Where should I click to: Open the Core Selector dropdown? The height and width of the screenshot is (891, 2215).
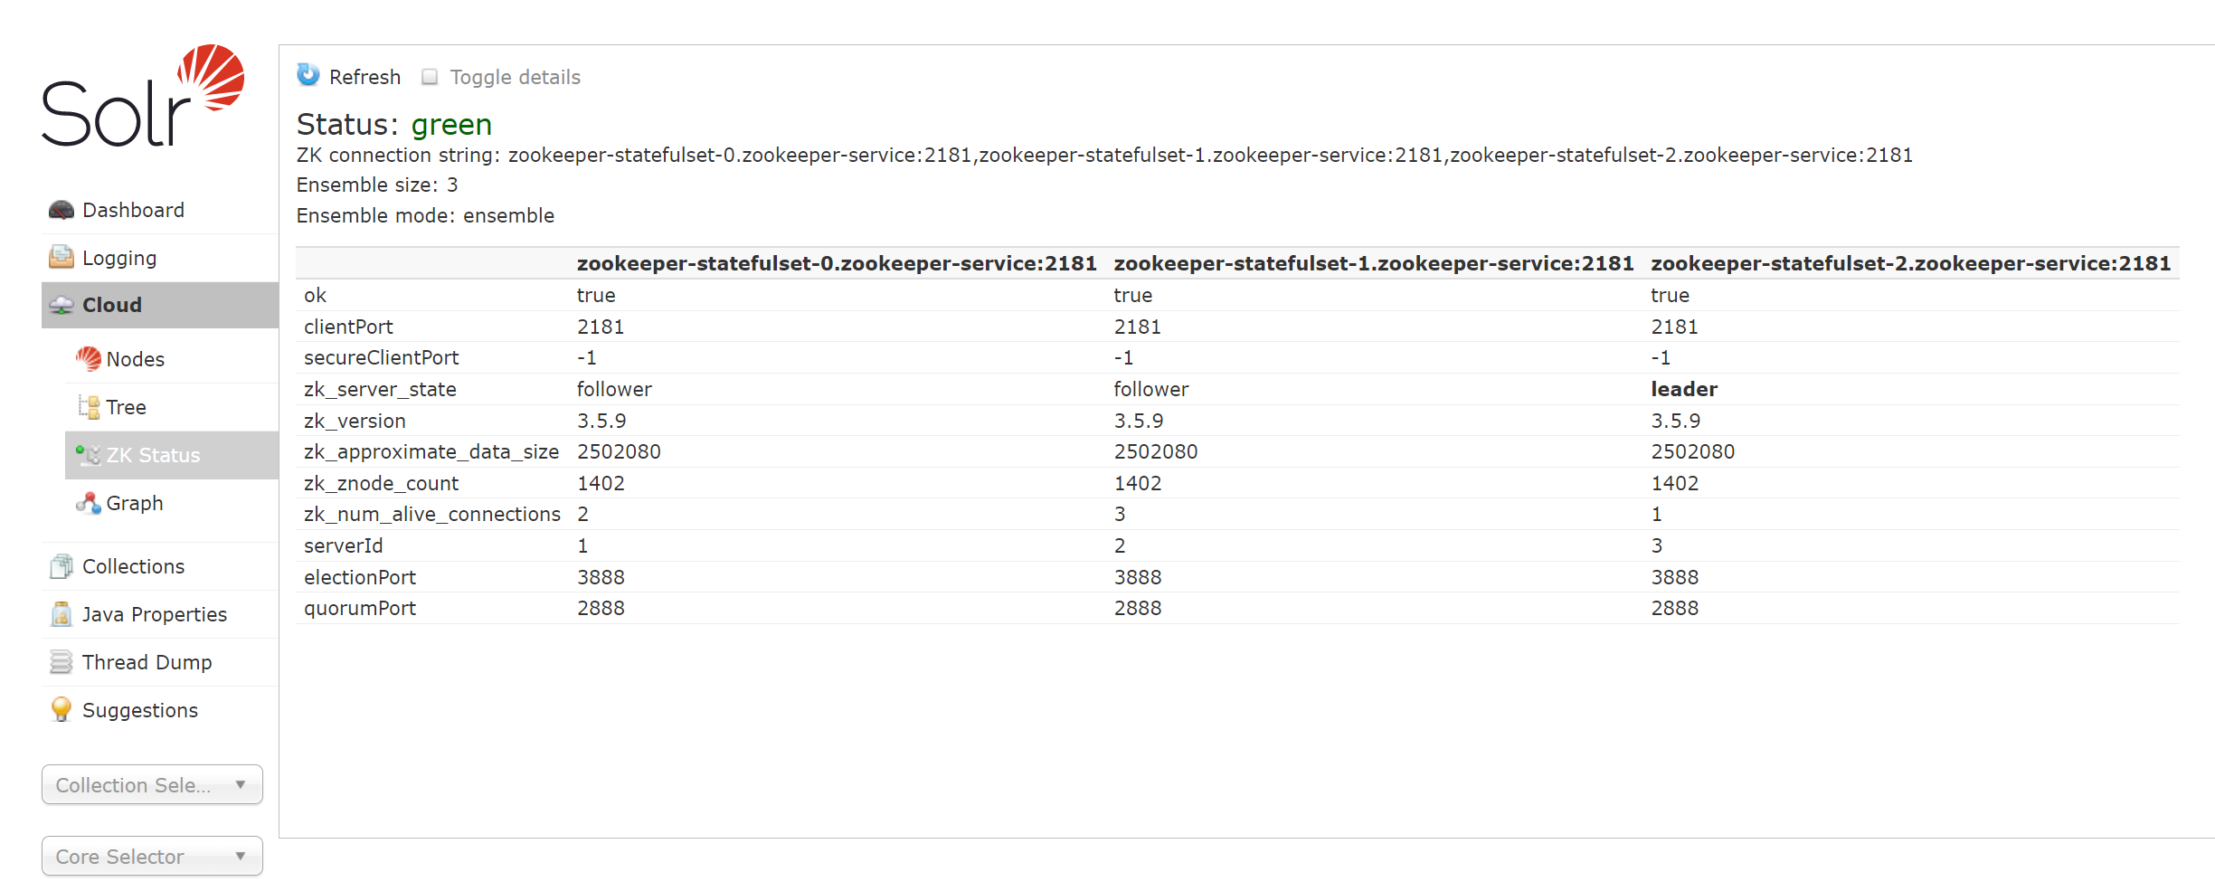click(x=151, y=857)
